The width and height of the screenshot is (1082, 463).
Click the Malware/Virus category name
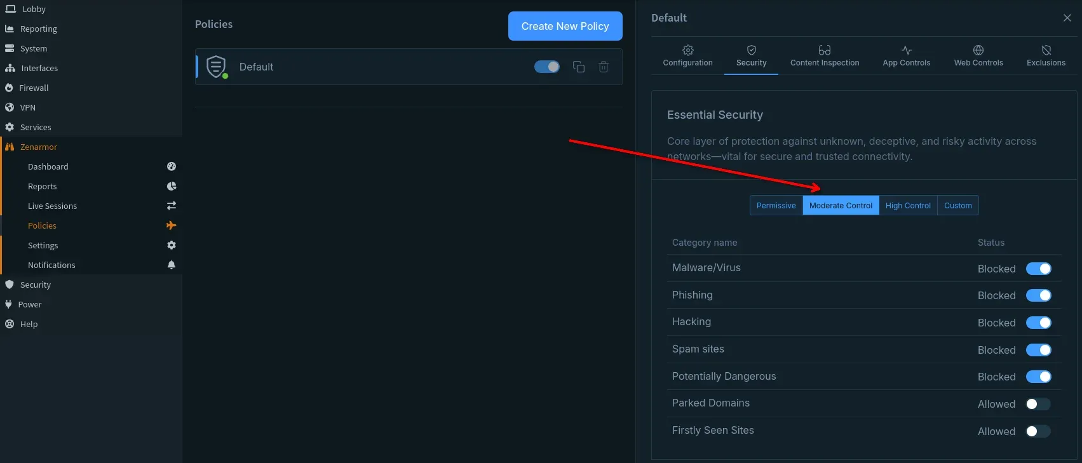point(707,268)
